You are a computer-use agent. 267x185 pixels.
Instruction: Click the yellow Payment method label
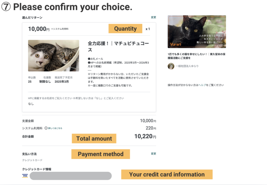coord(100,154)
